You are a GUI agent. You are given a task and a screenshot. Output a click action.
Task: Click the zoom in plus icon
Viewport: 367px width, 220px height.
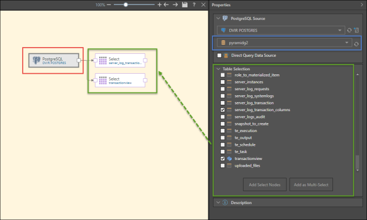coord(159,5)
